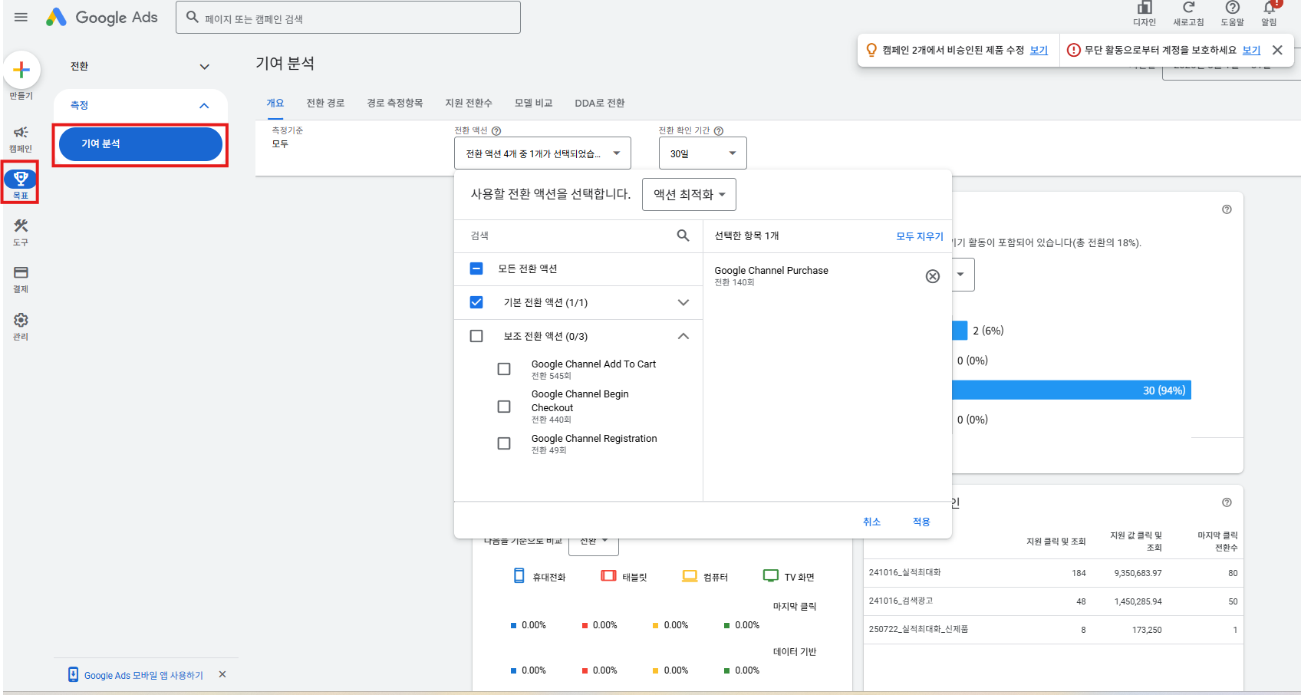The height and width of the screenshot is (695, 1301).
Task: Click the 만들기 plus create button
Action: pos(21,70)
